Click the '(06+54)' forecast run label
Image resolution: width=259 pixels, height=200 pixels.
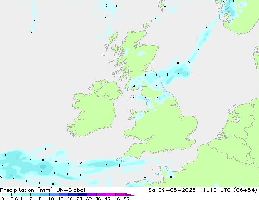pyautogui.click(x=246, y=190)
